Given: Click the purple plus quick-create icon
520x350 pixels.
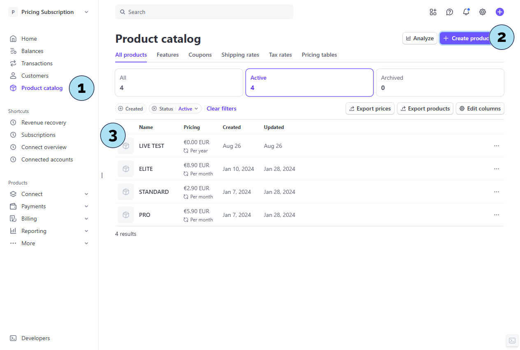Looking at the screenshot, I should pos(499,12).
